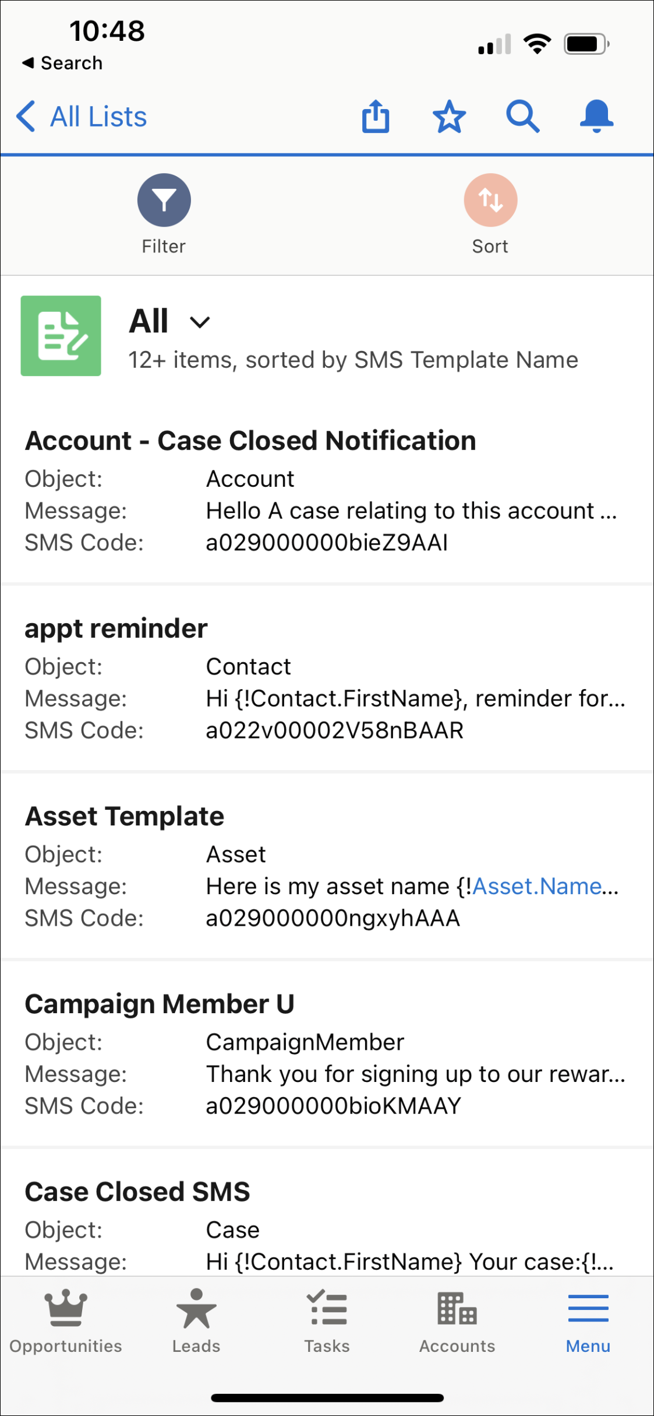Viewport: 654px width, 1416px height.
Task: Return to Search via the status bar
Action: pos(60,62)
